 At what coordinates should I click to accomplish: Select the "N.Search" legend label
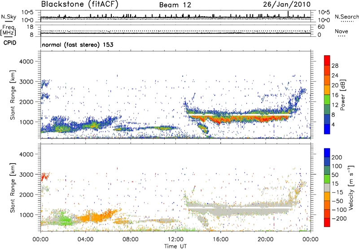tap(346, 17)
